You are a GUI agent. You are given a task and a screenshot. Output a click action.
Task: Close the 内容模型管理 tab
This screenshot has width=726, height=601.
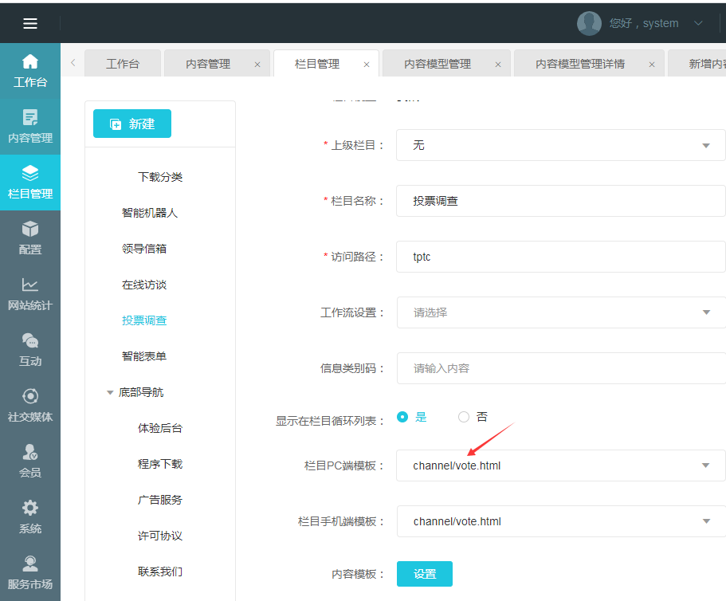pos(498,65)
